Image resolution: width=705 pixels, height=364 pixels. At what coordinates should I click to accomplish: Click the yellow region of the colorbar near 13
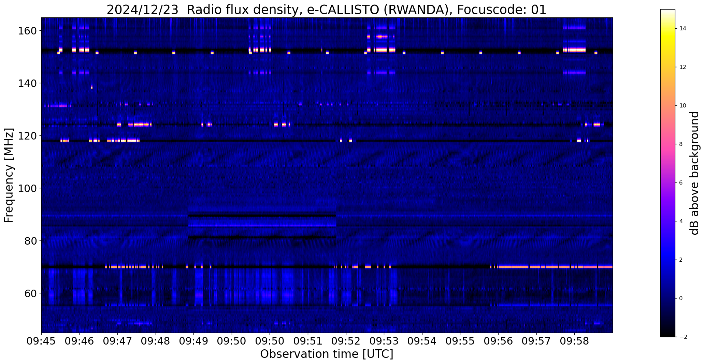point(667,48)
